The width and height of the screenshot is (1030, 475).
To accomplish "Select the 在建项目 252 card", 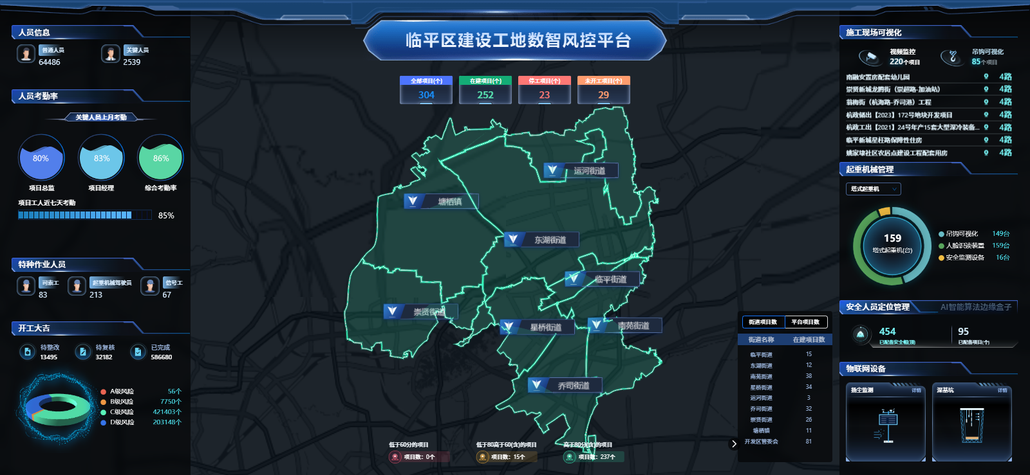I will click(485, 90).
